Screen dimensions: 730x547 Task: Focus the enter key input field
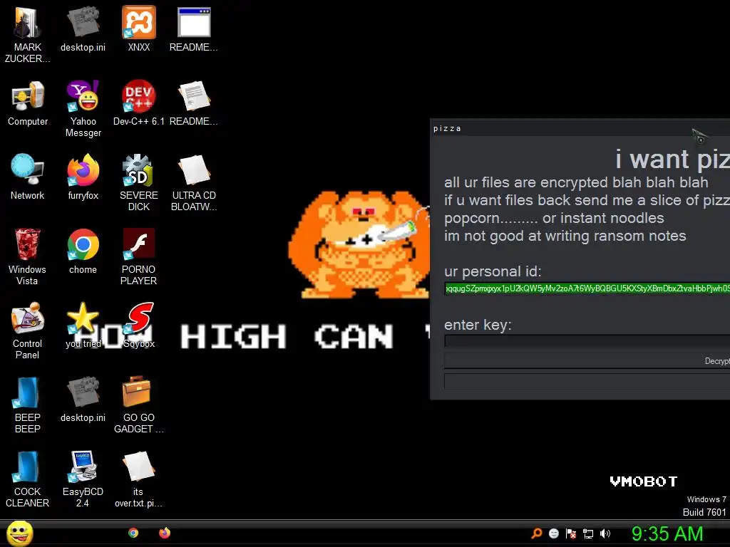click(x=587, y=341)
